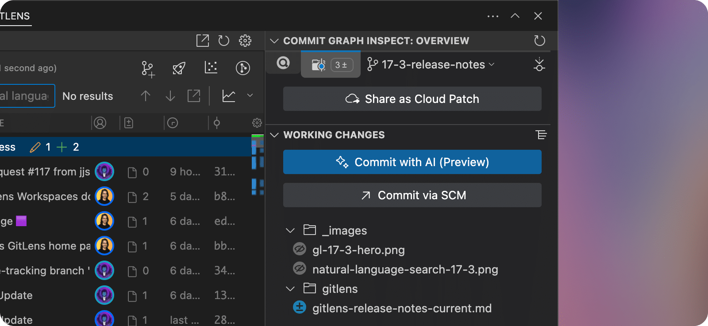708x326 pixels.
Task: Click the graph minimap scrollbar strip
Action: 258,165
